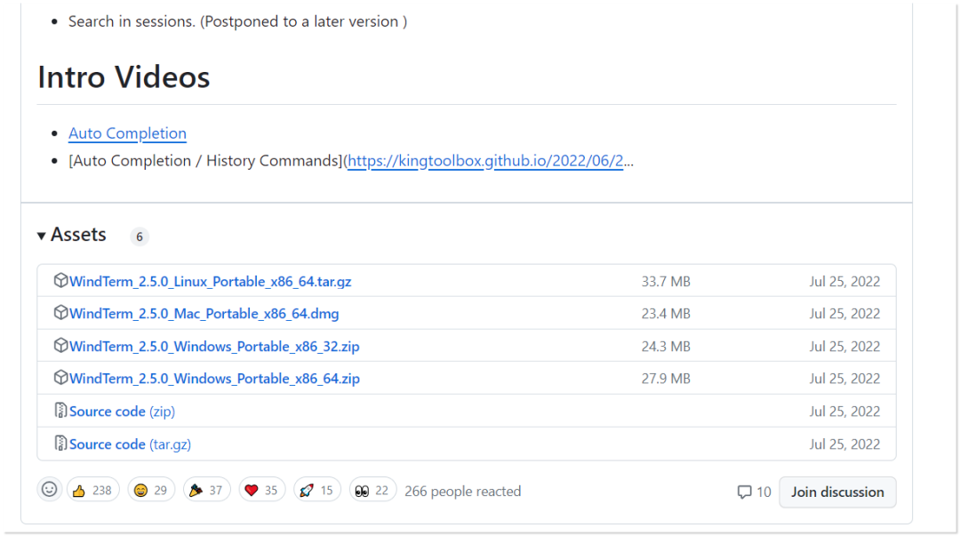Viewport: 960px width, 536px height.
Task: Click the clapping hands reaction icon
Action: 206,490
